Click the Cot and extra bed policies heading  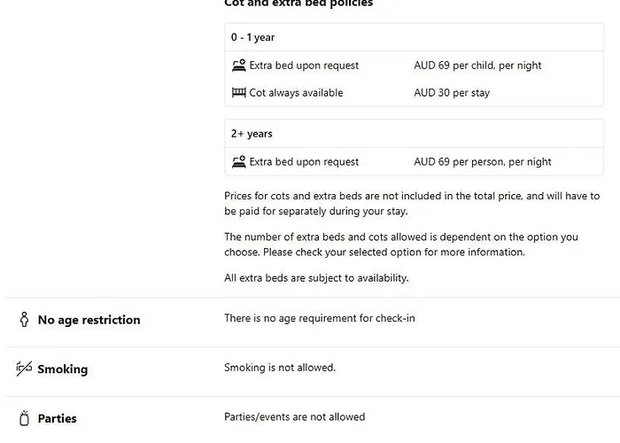tap(298, 4)
